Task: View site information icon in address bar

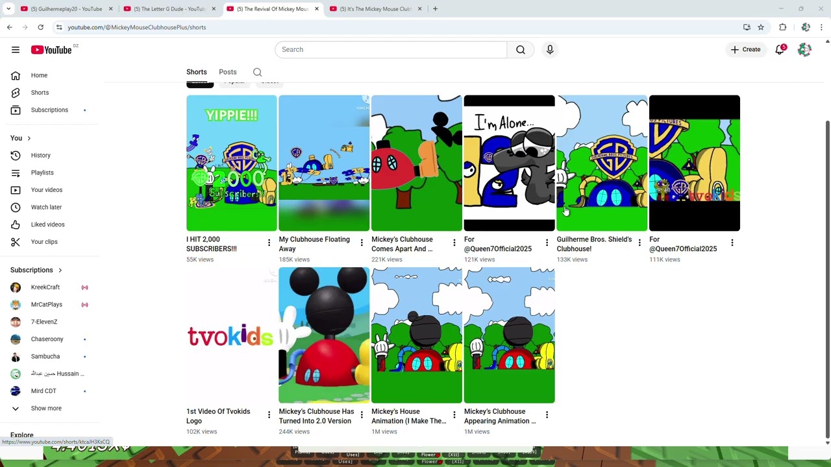Action: [x=59, y=27]
